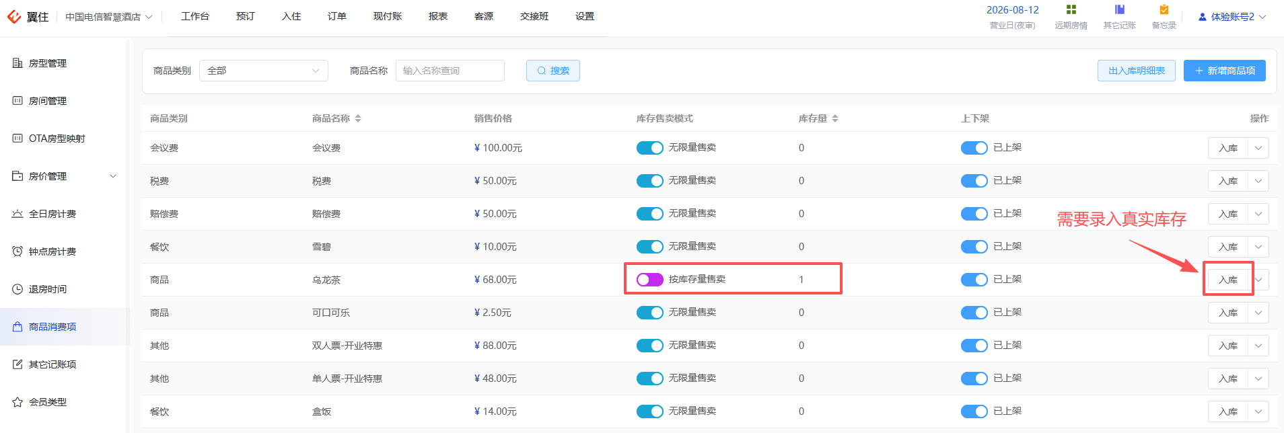
Task: Sort by 商品名称 column arrows
Action: click(358, 118)
